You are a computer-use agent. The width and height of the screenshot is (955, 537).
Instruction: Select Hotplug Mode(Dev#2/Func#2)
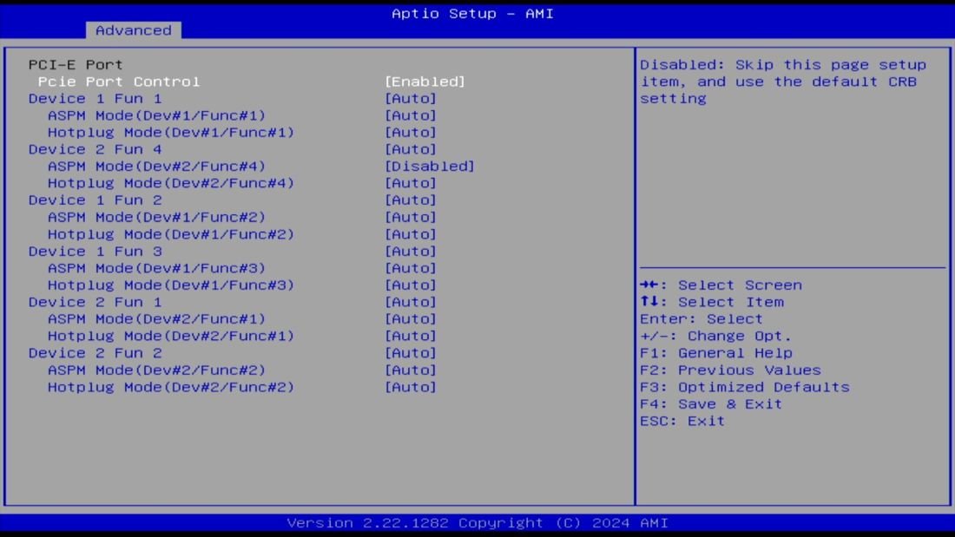pos(171,387)
